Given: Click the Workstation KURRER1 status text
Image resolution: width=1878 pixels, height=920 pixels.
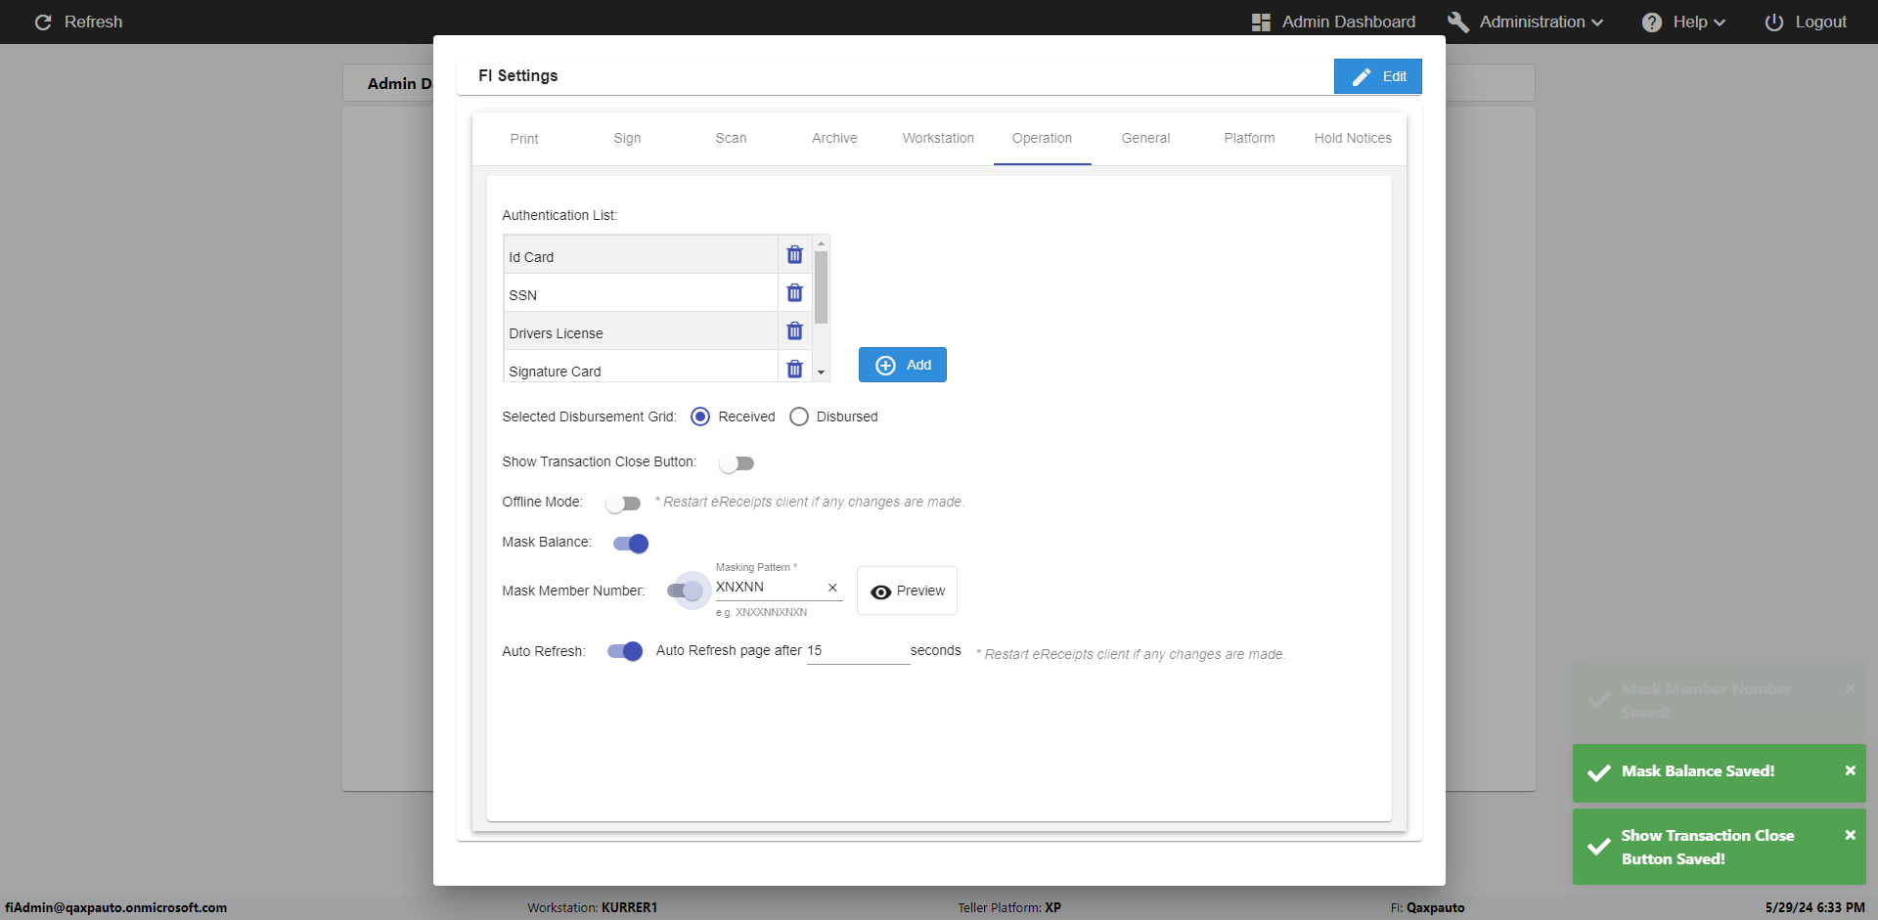Looking at the screenshot, I should [x=592, y=907].
